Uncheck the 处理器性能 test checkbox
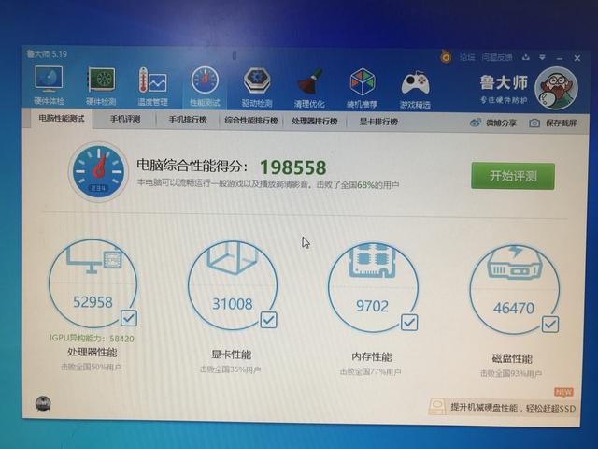This screenshot has width=598, height=449. click(129, 318)
